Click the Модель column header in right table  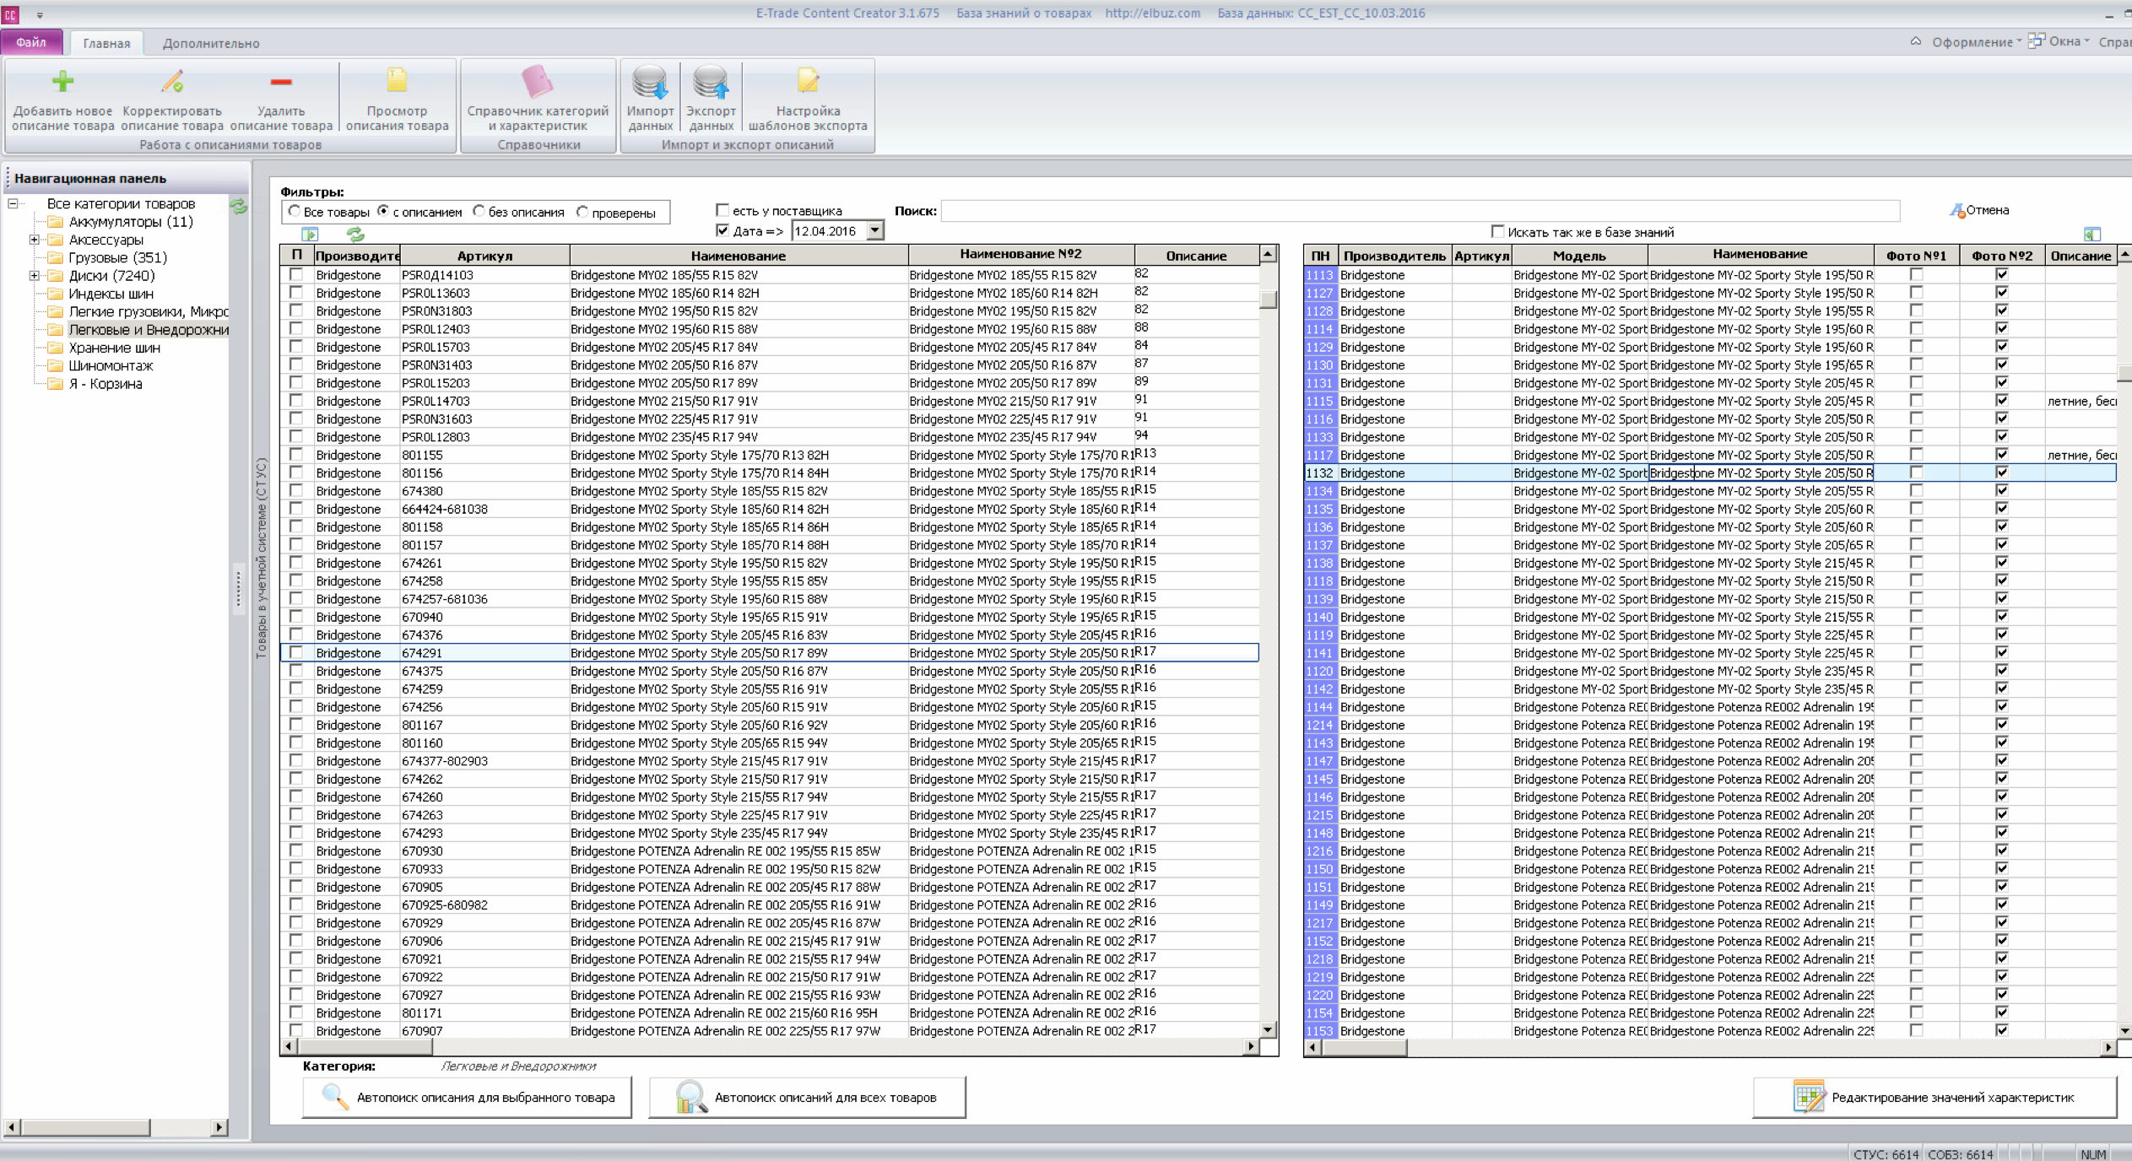(x=1579, y=255)
